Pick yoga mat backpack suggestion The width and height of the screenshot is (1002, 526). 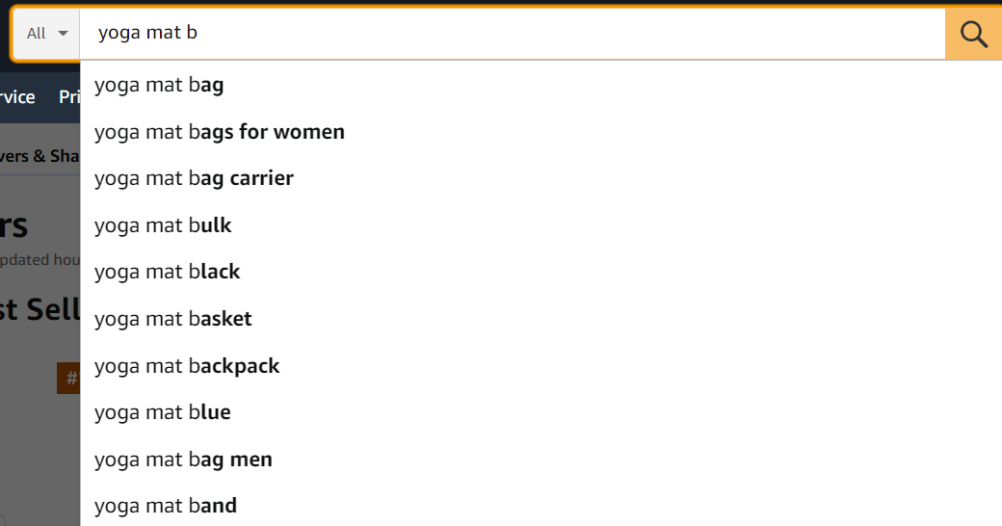541,365
